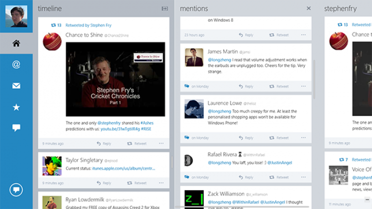Click the timeline column width icon
The image size is (372, 209).
(x=165, y=8)
